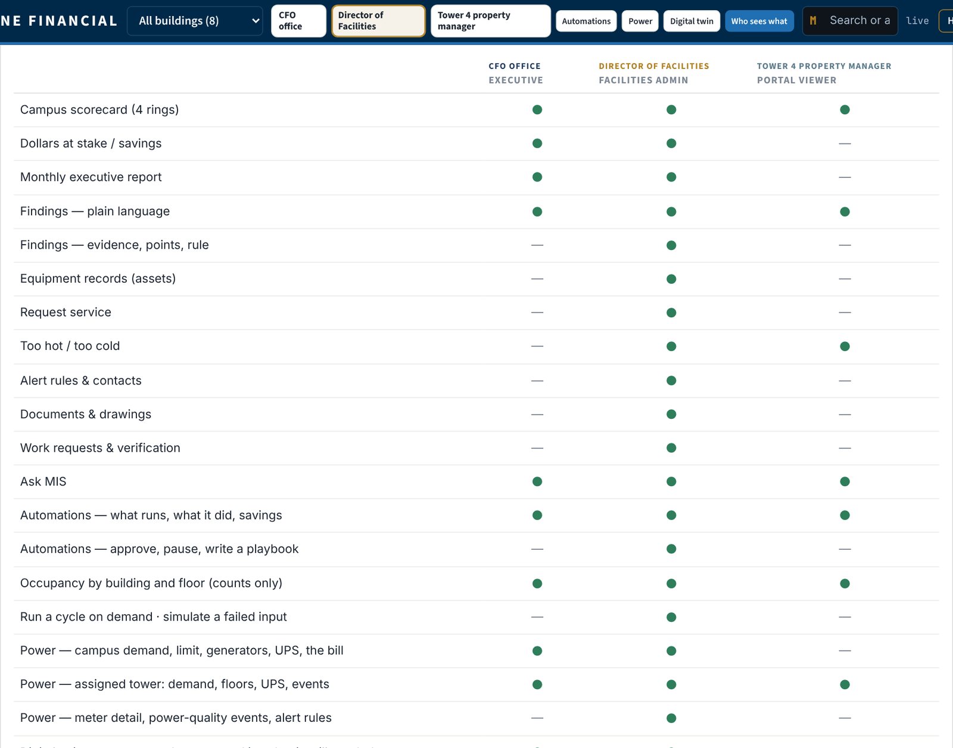Viewport: 953px width, 748px height.
Task: Open the Power page
Action: pyautogui.click(x=640, y=21)
